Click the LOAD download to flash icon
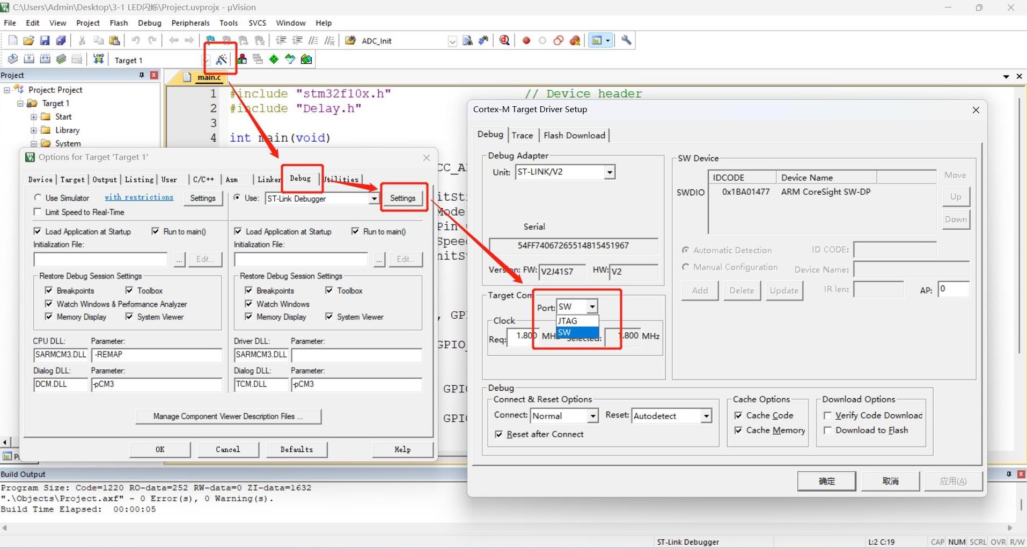 pyautogui.click(x=99, y=59)
